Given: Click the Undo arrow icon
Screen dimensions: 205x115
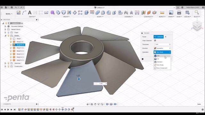Looking at the screenshot, I should (x=16, y=7).
